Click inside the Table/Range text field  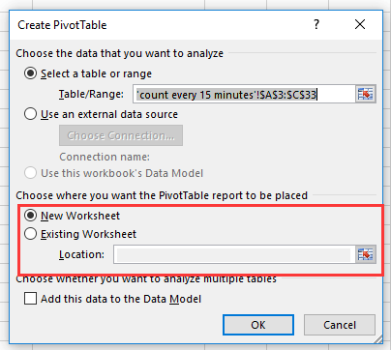[x=244, y=94]
